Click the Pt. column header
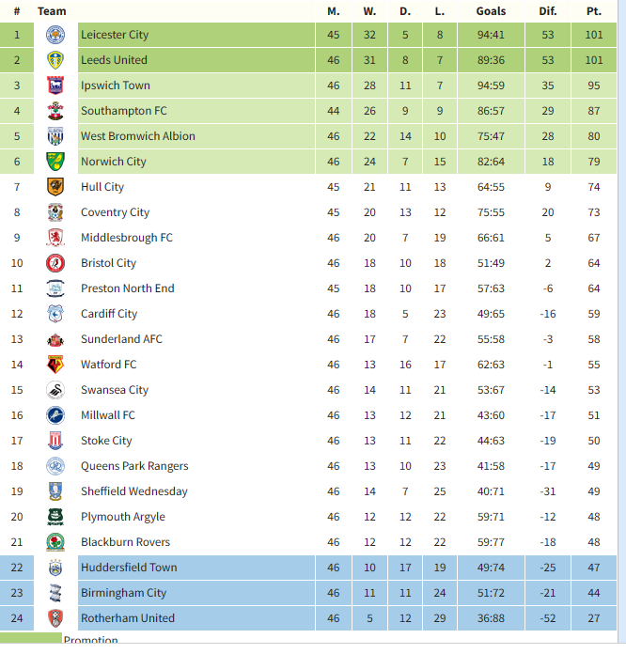The width and height of the screenshot is (626, 654). 593,11
